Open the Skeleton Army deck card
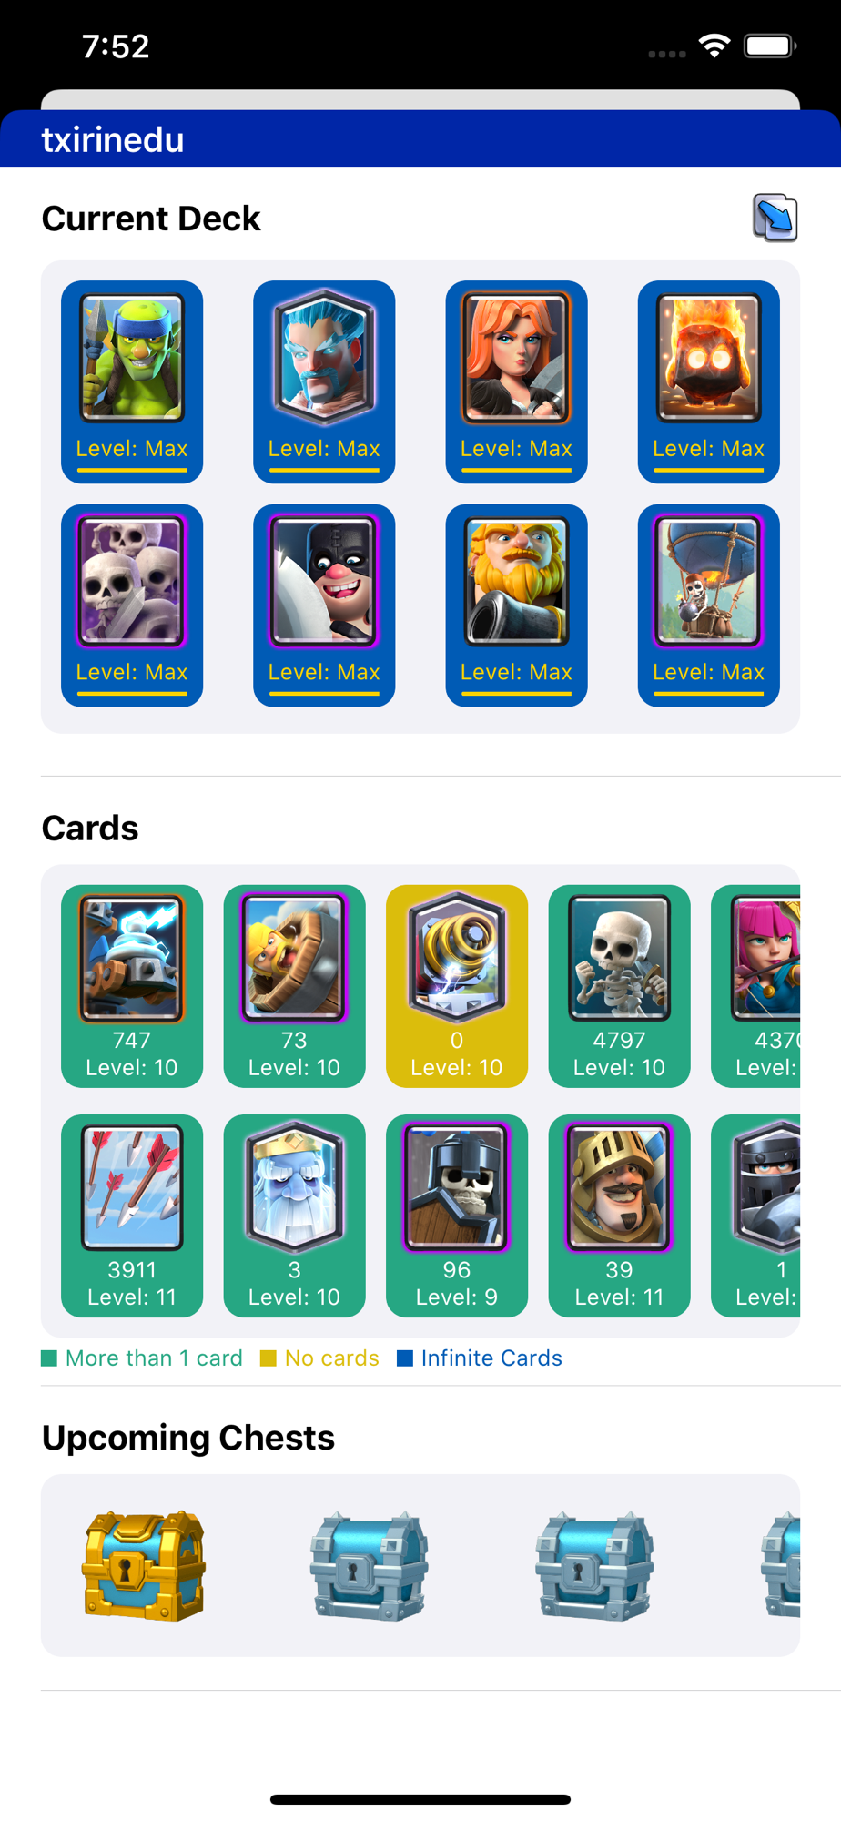The height and width of the screenshot is (1821, 841). (x=132, y=605)
